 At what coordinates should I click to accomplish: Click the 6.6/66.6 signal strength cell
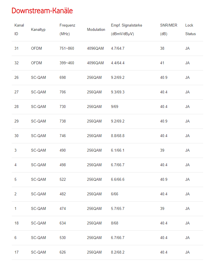pyautogui.click(x=118, y=180)
